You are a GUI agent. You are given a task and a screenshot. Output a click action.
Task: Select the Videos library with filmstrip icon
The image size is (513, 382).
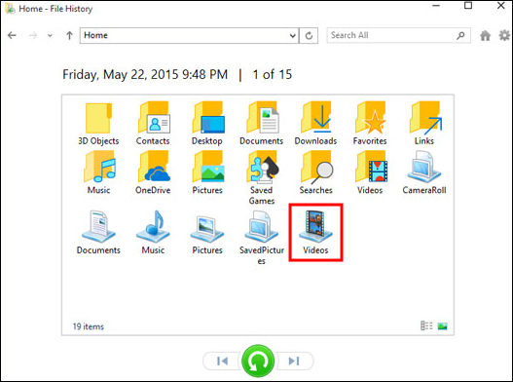click(315, 233)
